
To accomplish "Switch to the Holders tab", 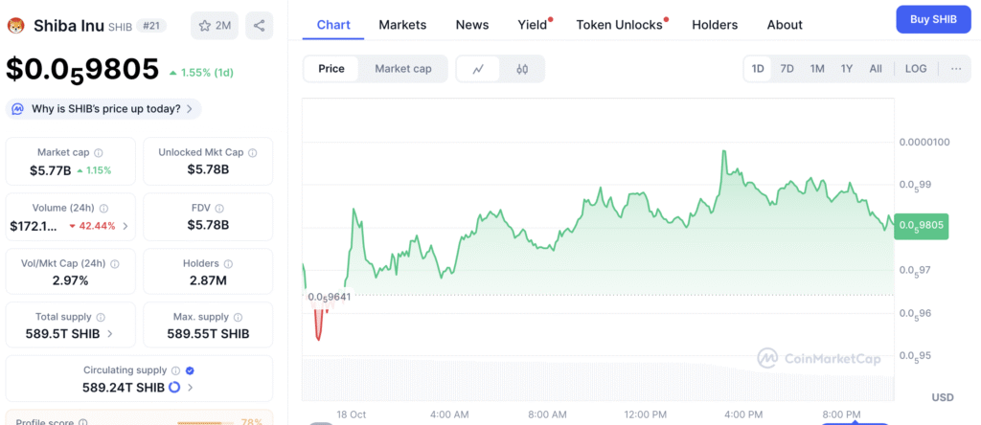I will click(x=715, y=25).
